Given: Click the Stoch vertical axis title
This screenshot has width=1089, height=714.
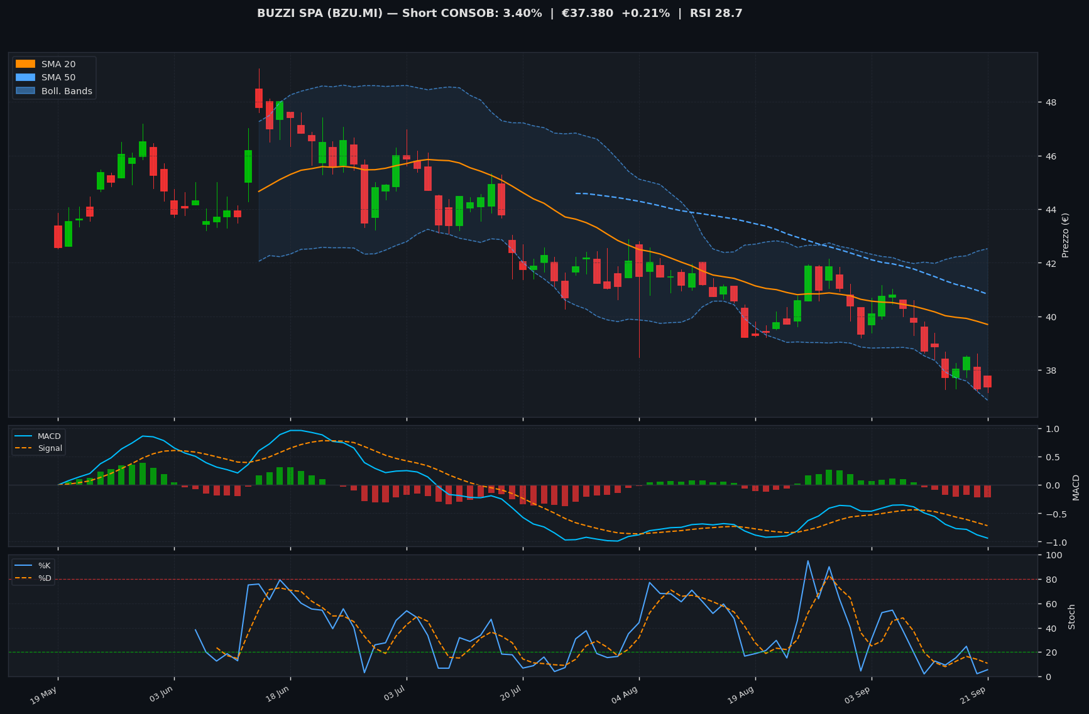Looking at the screenshot, I should pyautogui.click(x=1072, y=616).
